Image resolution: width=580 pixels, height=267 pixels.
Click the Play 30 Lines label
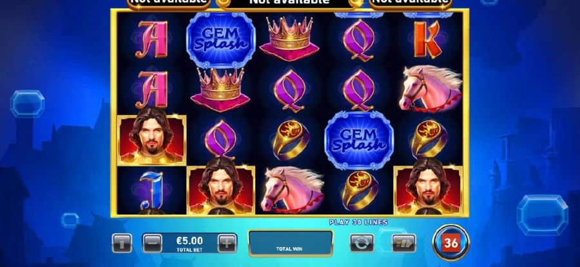(x=358, y=223)
